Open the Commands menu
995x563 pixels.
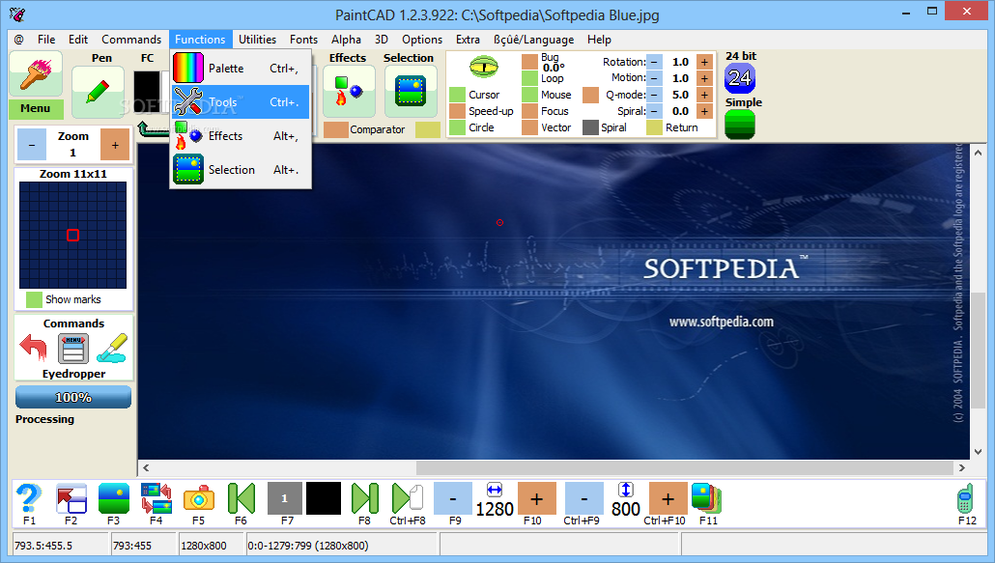pyautogui.click(x=131, y=40)
